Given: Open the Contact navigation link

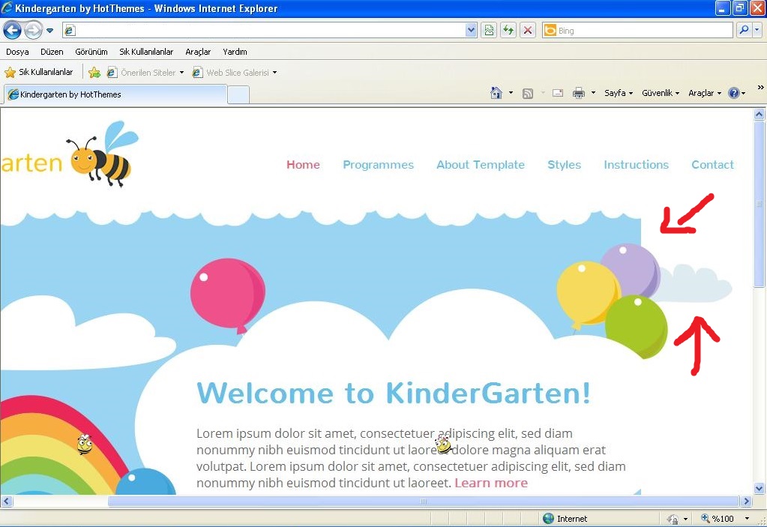Looking at the screenshot, I should click(x=712, y=165).
